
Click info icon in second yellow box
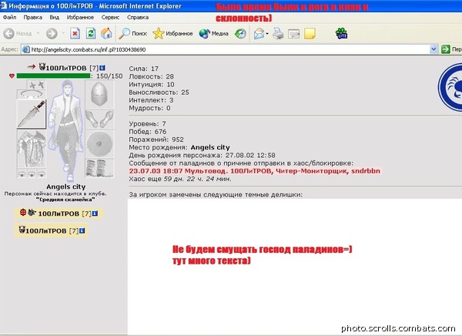coord(82,230)
